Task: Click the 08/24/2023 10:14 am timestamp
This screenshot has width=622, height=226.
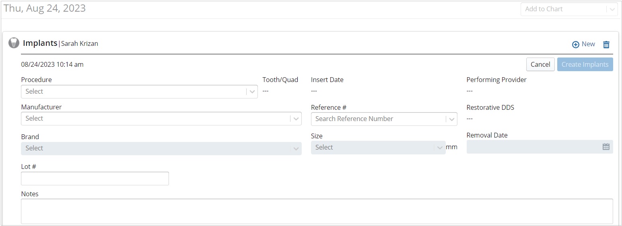Action: [52, 64]
